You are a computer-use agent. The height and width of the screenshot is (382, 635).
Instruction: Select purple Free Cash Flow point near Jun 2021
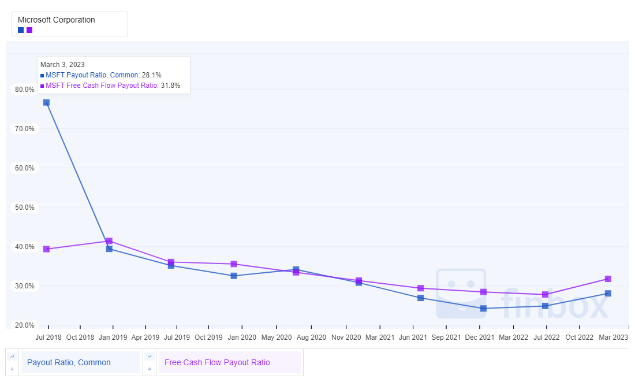(x=420, y=288)
